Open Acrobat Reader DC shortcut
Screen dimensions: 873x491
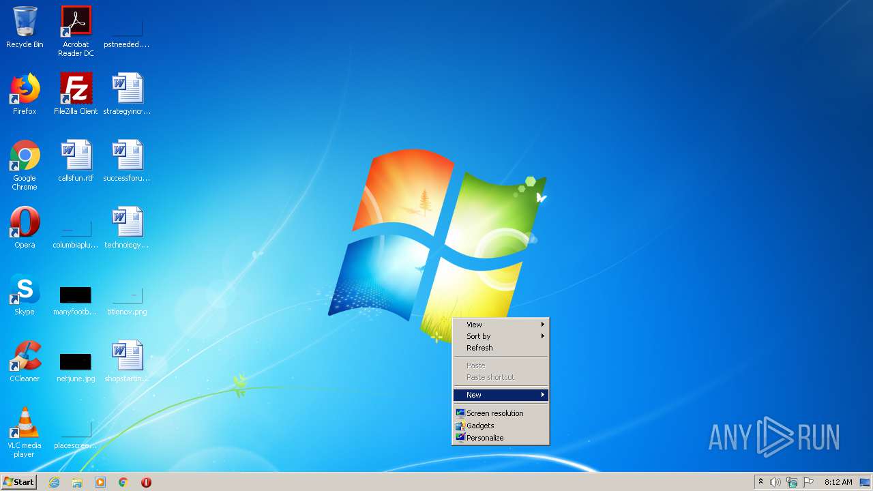tap(76, 31)
